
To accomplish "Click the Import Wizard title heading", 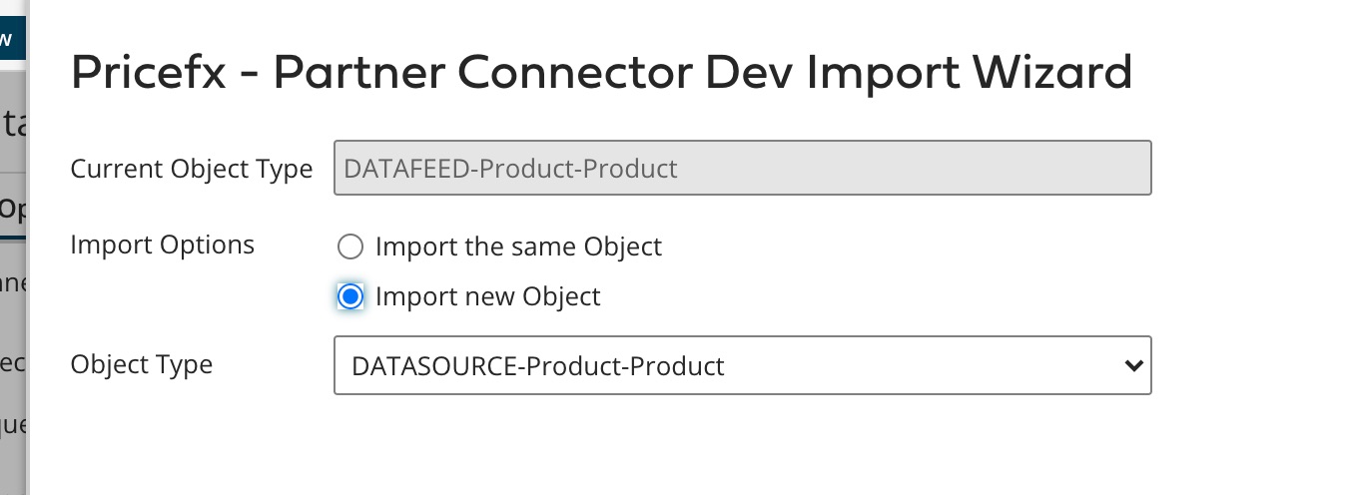I will coord(601,72).
